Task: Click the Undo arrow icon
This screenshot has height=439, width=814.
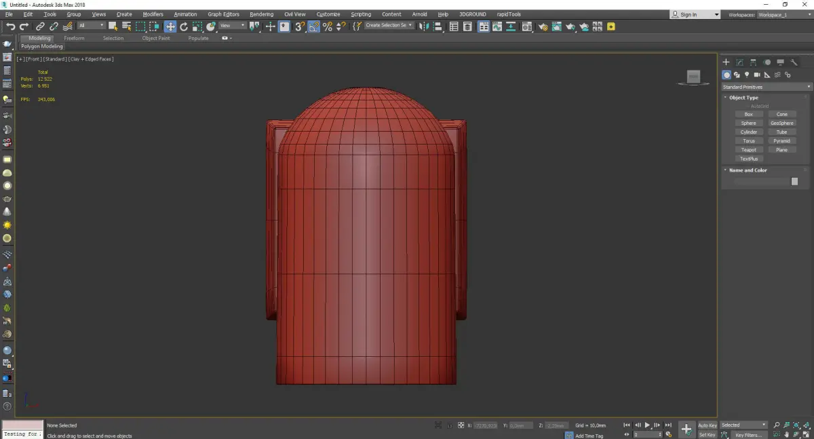Action: [x=10, y=26]
